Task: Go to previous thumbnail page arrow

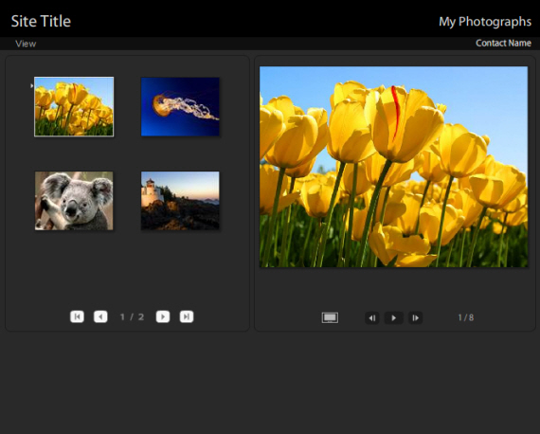Action: 100,316
